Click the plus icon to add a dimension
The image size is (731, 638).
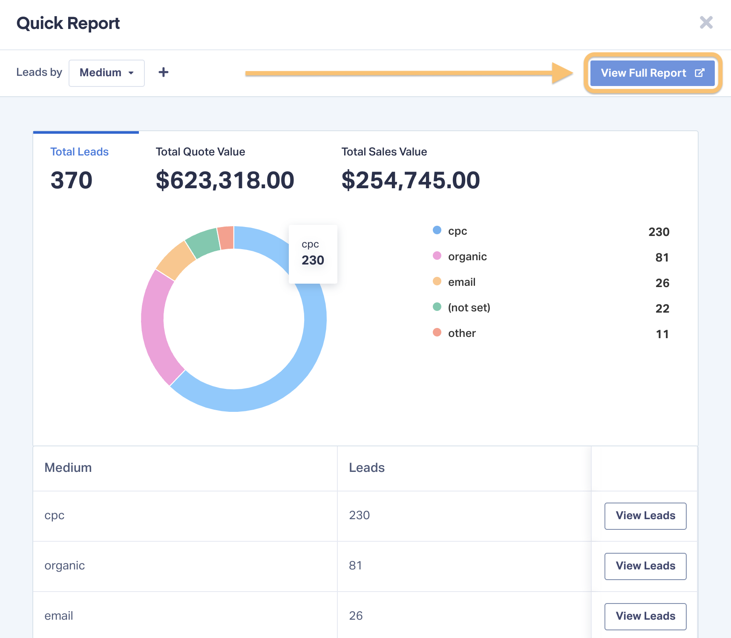pos(164,72)
